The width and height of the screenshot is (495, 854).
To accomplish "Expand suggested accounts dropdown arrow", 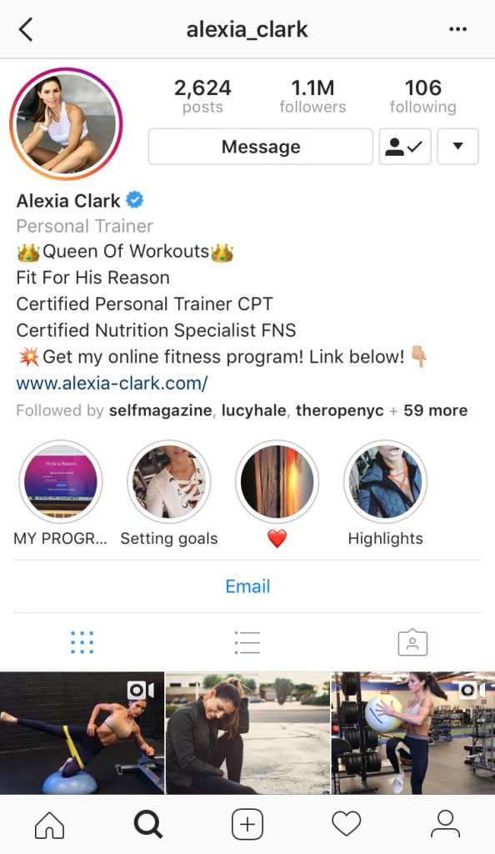I will [458, 147].
